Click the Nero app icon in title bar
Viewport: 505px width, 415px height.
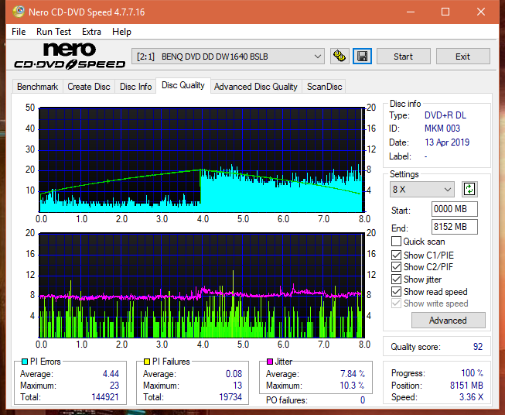(x=19, y=12)
